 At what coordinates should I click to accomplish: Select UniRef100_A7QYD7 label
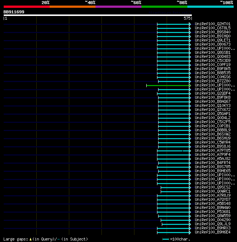point(213,199)
